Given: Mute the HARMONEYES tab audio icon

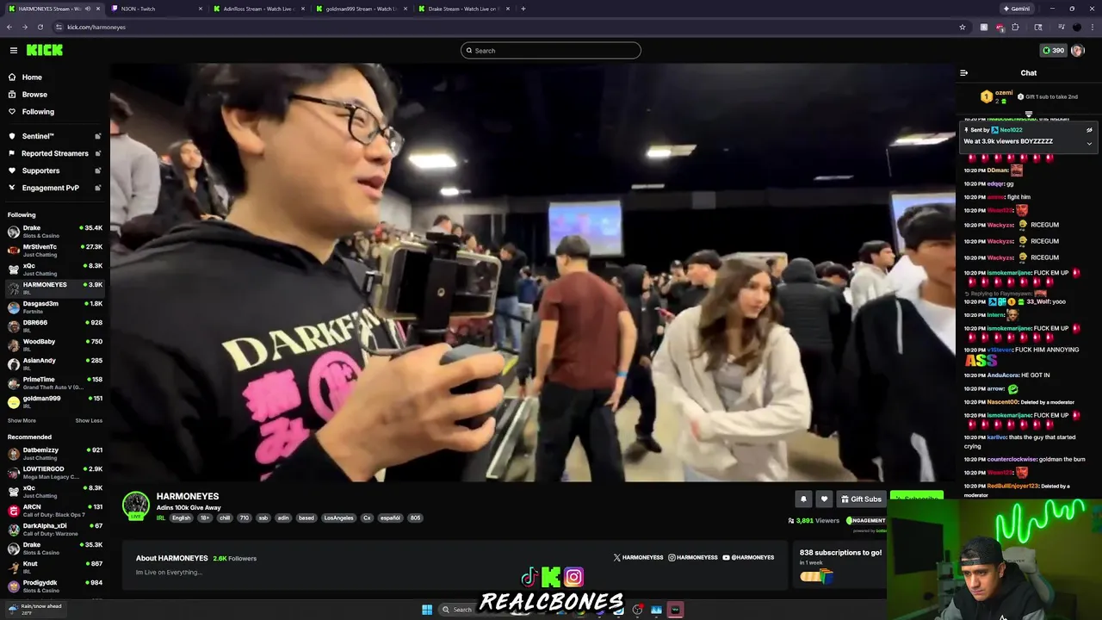Looking at the screenshot, I should 87,9.
